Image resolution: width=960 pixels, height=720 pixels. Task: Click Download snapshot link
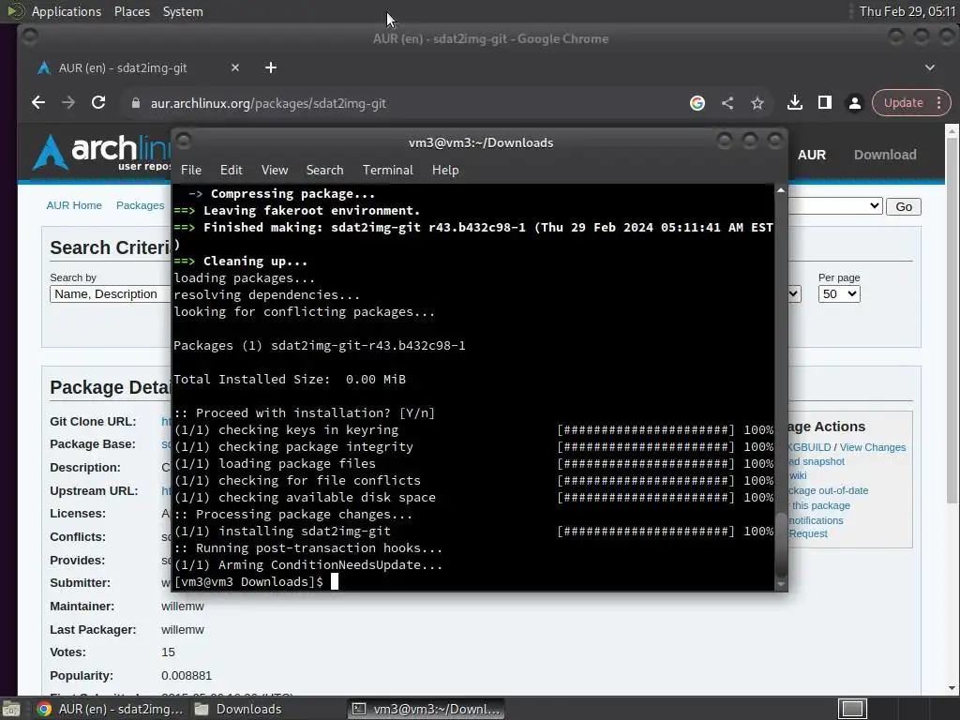817,461
